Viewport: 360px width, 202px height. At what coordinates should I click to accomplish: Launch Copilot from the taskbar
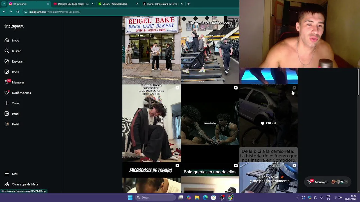pyautogui.click(x=189, y=198)
